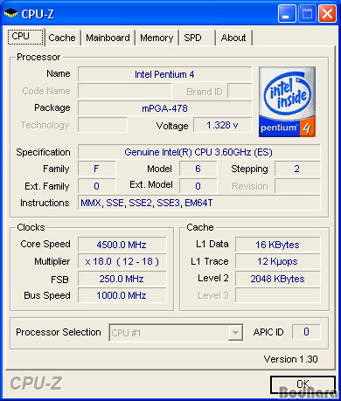Select the Memory tab
Screen dimensions: 341x401
tap(157, 38)
